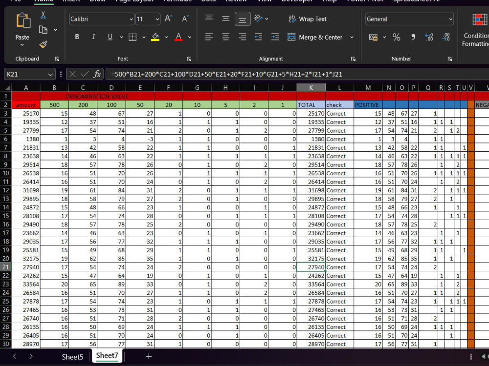Toggle Wrap Text

308,19
